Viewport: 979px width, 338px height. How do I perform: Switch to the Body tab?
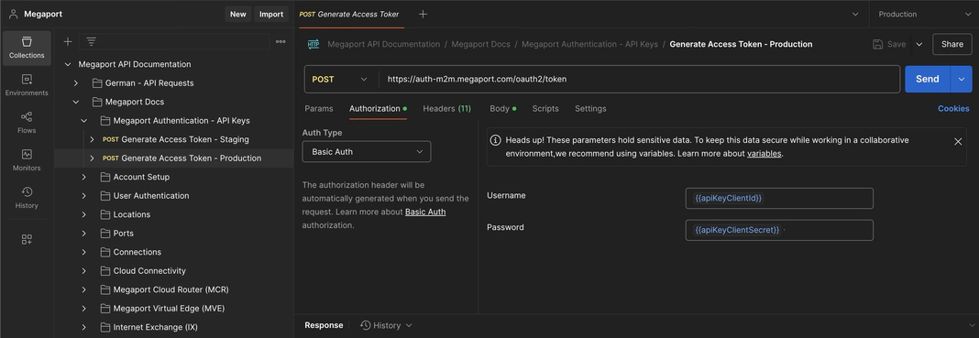502,108
